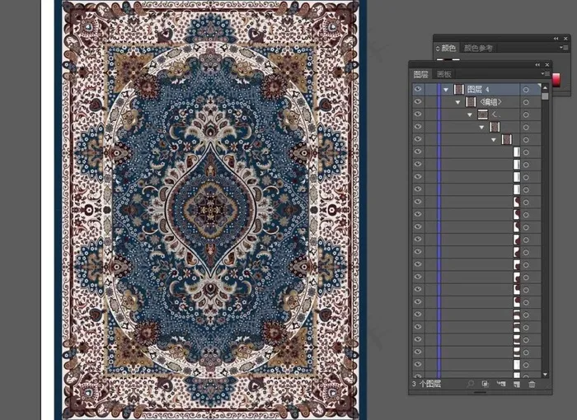This screenshot has height=420, width=577.
Task: Hide 图层 4 layer using eye icon
Action: coord(418,89)
